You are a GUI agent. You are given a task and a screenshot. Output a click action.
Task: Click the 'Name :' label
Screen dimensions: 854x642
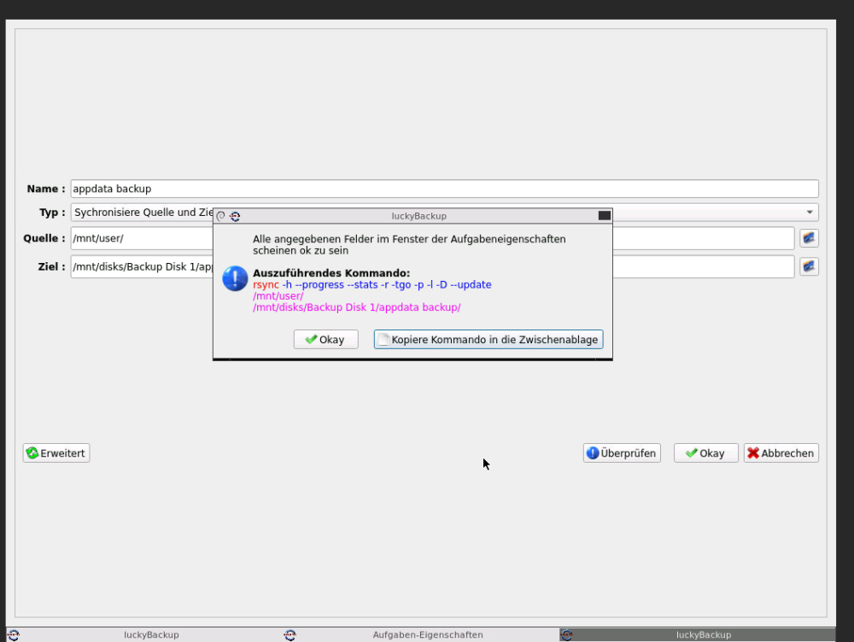(46, 189)
